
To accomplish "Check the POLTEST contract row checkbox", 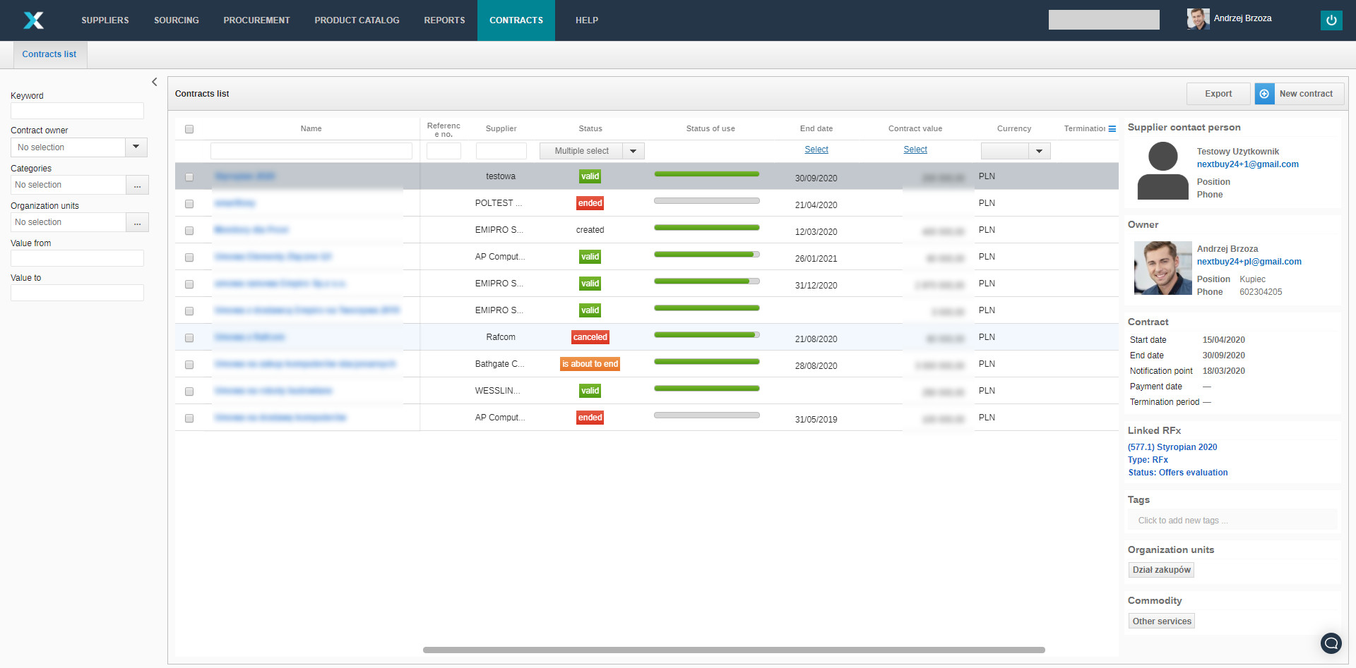I will 189,204.
